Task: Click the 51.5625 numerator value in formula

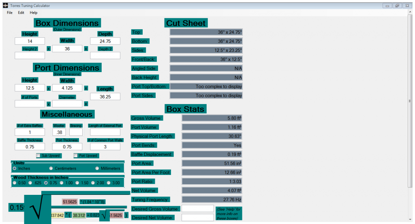Action: (70, 202)
